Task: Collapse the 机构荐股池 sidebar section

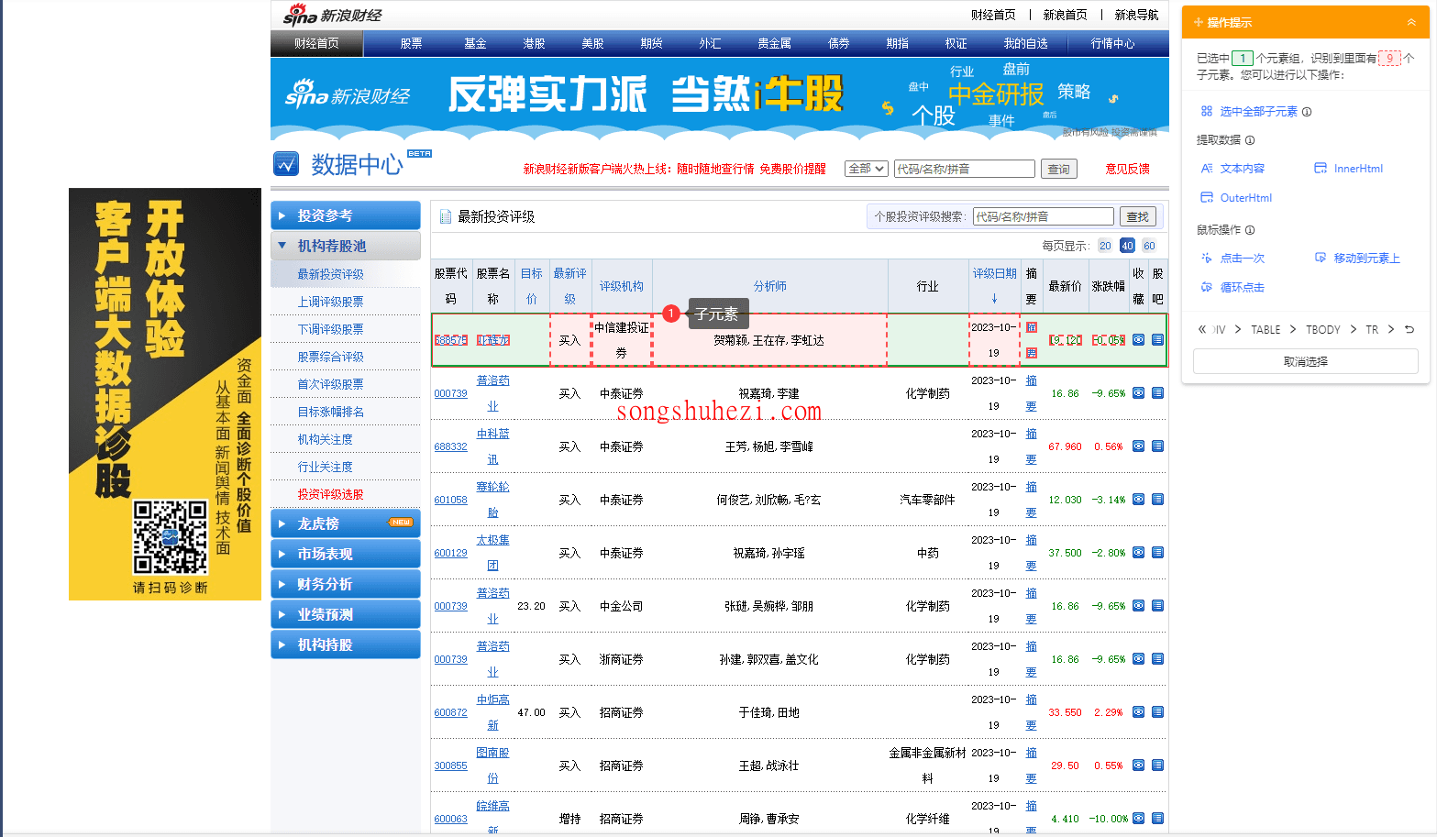Action: [x=346, y=246]
